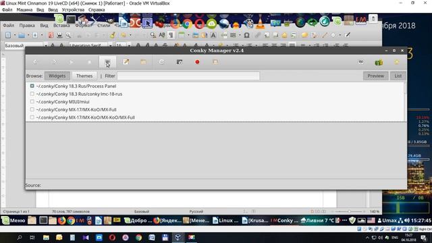Open VirtualBox Устройства menu
Image resolution: width=432 pixels, height=243 pixels.
click(x=73, y=10)
